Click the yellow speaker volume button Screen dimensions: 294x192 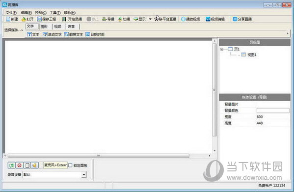point(35,165)
